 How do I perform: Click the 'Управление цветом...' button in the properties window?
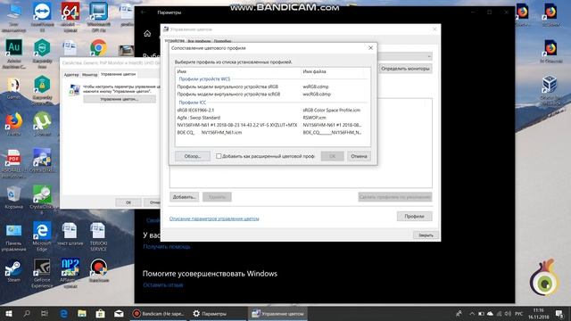coord(120,99)
